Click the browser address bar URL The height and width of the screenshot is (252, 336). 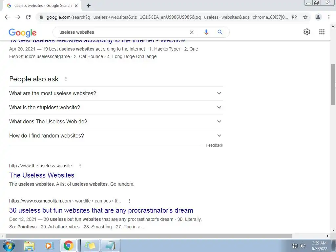[167, 17]
